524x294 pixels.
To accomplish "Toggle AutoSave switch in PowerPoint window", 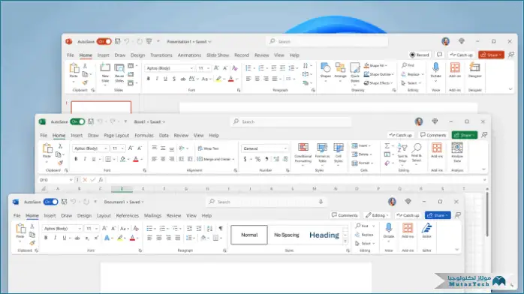I will click(x=104, y=41).
